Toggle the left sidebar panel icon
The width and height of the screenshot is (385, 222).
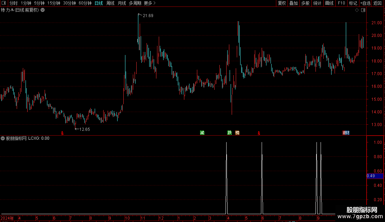pos(4,3)
